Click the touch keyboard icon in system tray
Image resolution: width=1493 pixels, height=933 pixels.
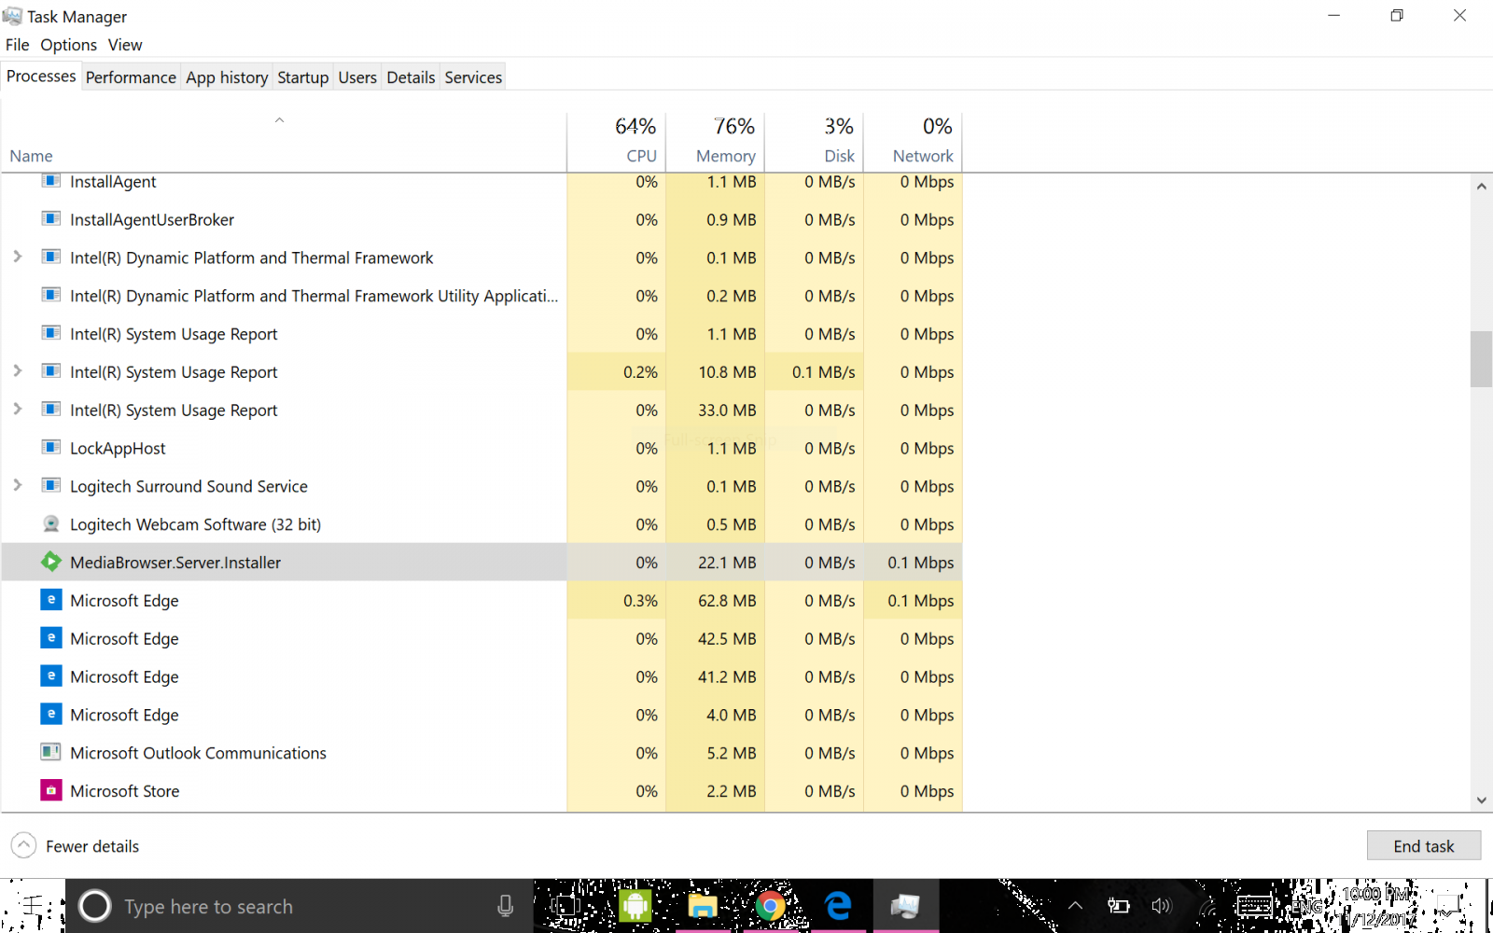(x=1255, y=905)
